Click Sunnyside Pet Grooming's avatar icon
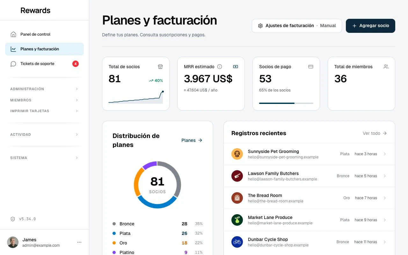Viewport: 408px width, 255px height. 237,154
